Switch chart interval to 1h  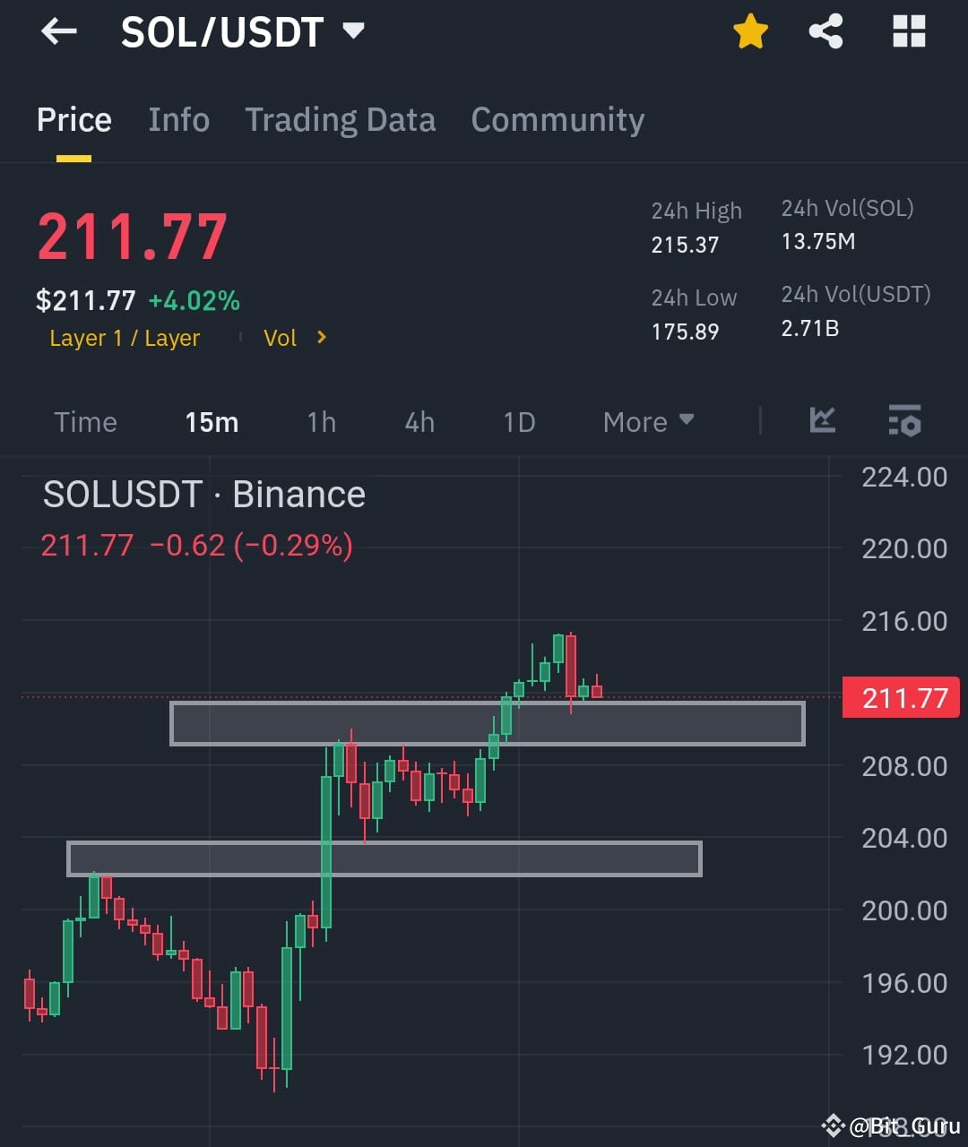click(321, 421)
